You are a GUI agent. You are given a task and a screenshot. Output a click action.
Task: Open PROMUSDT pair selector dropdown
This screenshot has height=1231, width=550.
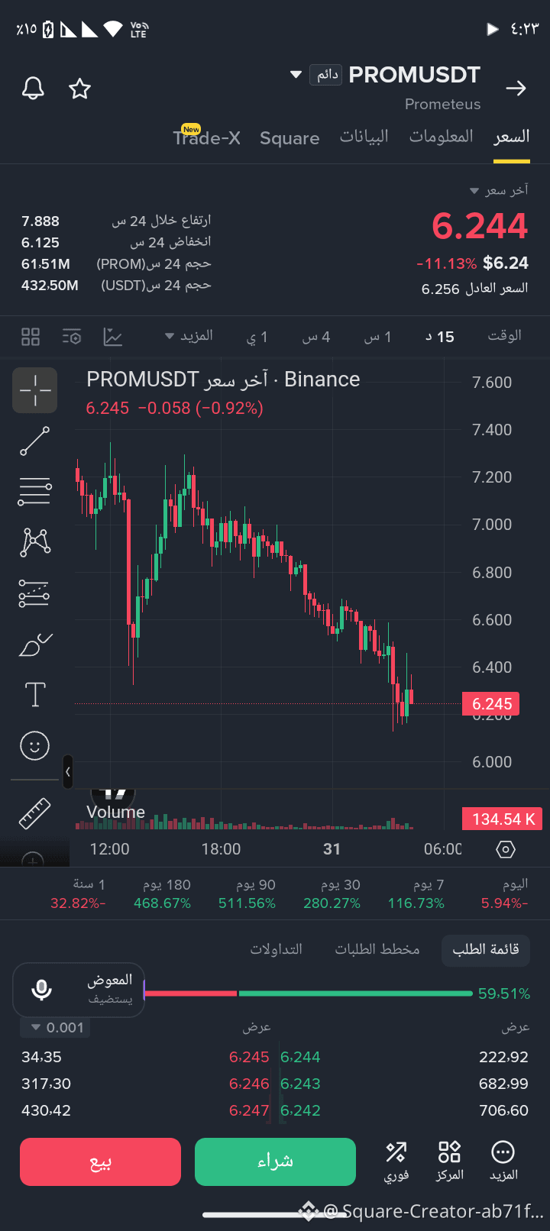click(x=296, y=75)
